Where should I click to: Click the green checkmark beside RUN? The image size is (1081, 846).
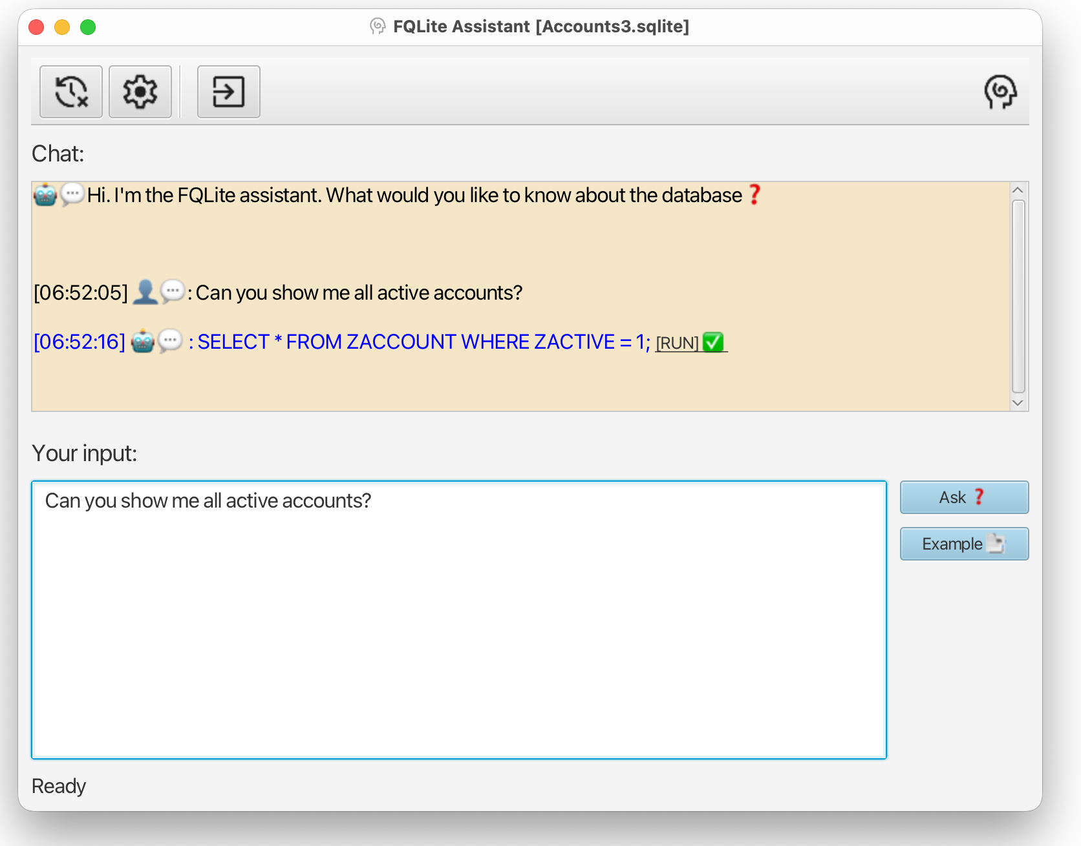coord(713,342)
